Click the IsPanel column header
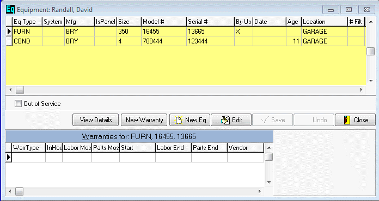The image size is (379, 201). point(106,22)
